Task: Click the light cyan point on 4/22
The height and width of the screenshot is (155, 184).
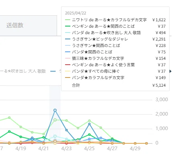Action: (x=55, y=136)
